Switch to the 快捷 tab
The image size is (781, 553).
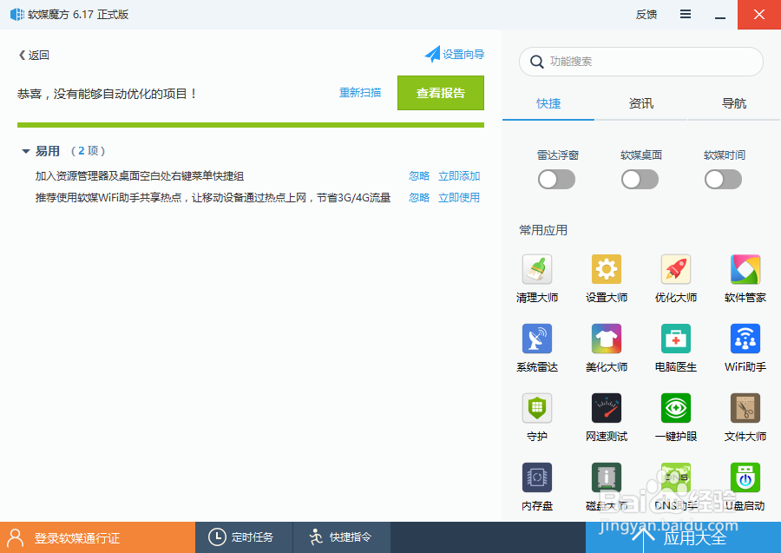tap(548, 103)
